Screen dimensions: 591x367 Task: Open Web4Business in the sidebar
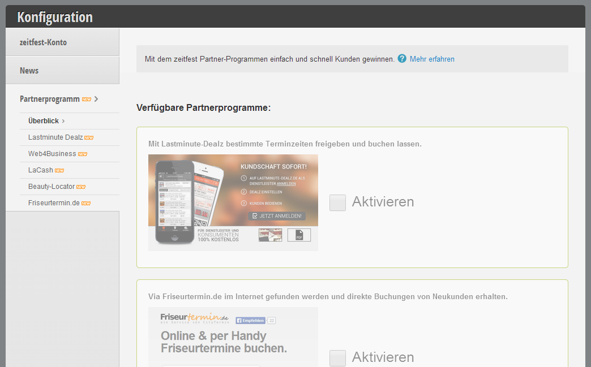52,154
